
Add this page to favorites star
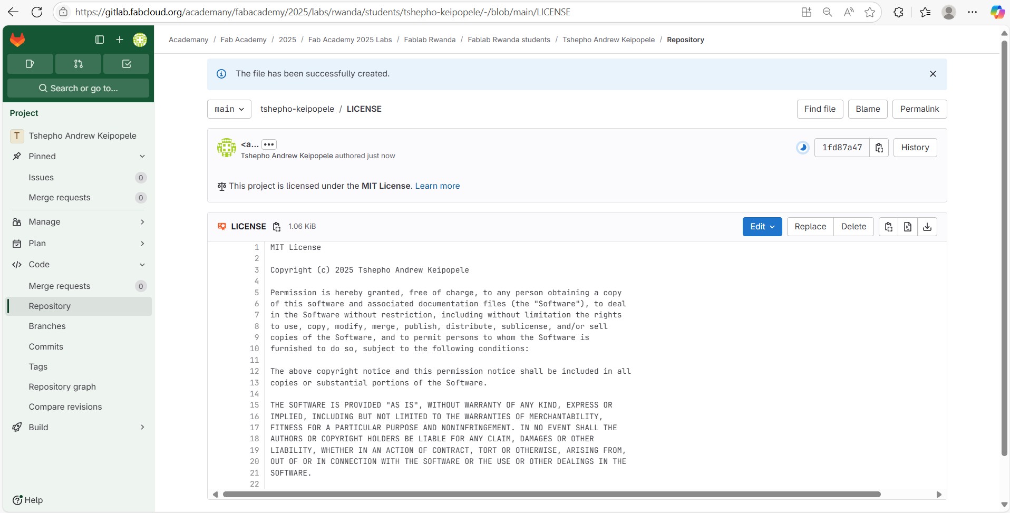pyautogui.click(x=870, y=12)
